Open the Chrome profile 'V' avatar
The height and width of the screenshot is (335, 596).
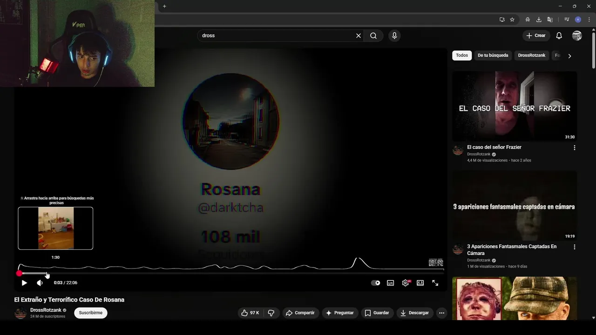pos(578,20)
